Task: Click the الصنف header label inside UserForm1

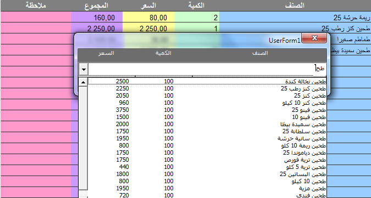Action: (260, 53)
